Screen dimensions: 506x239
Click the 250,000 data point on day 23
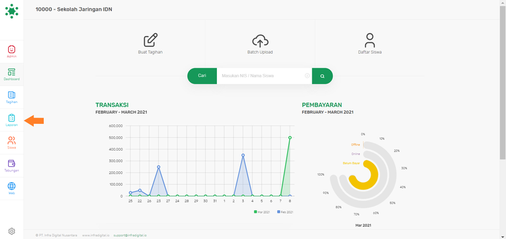[159, 167]
